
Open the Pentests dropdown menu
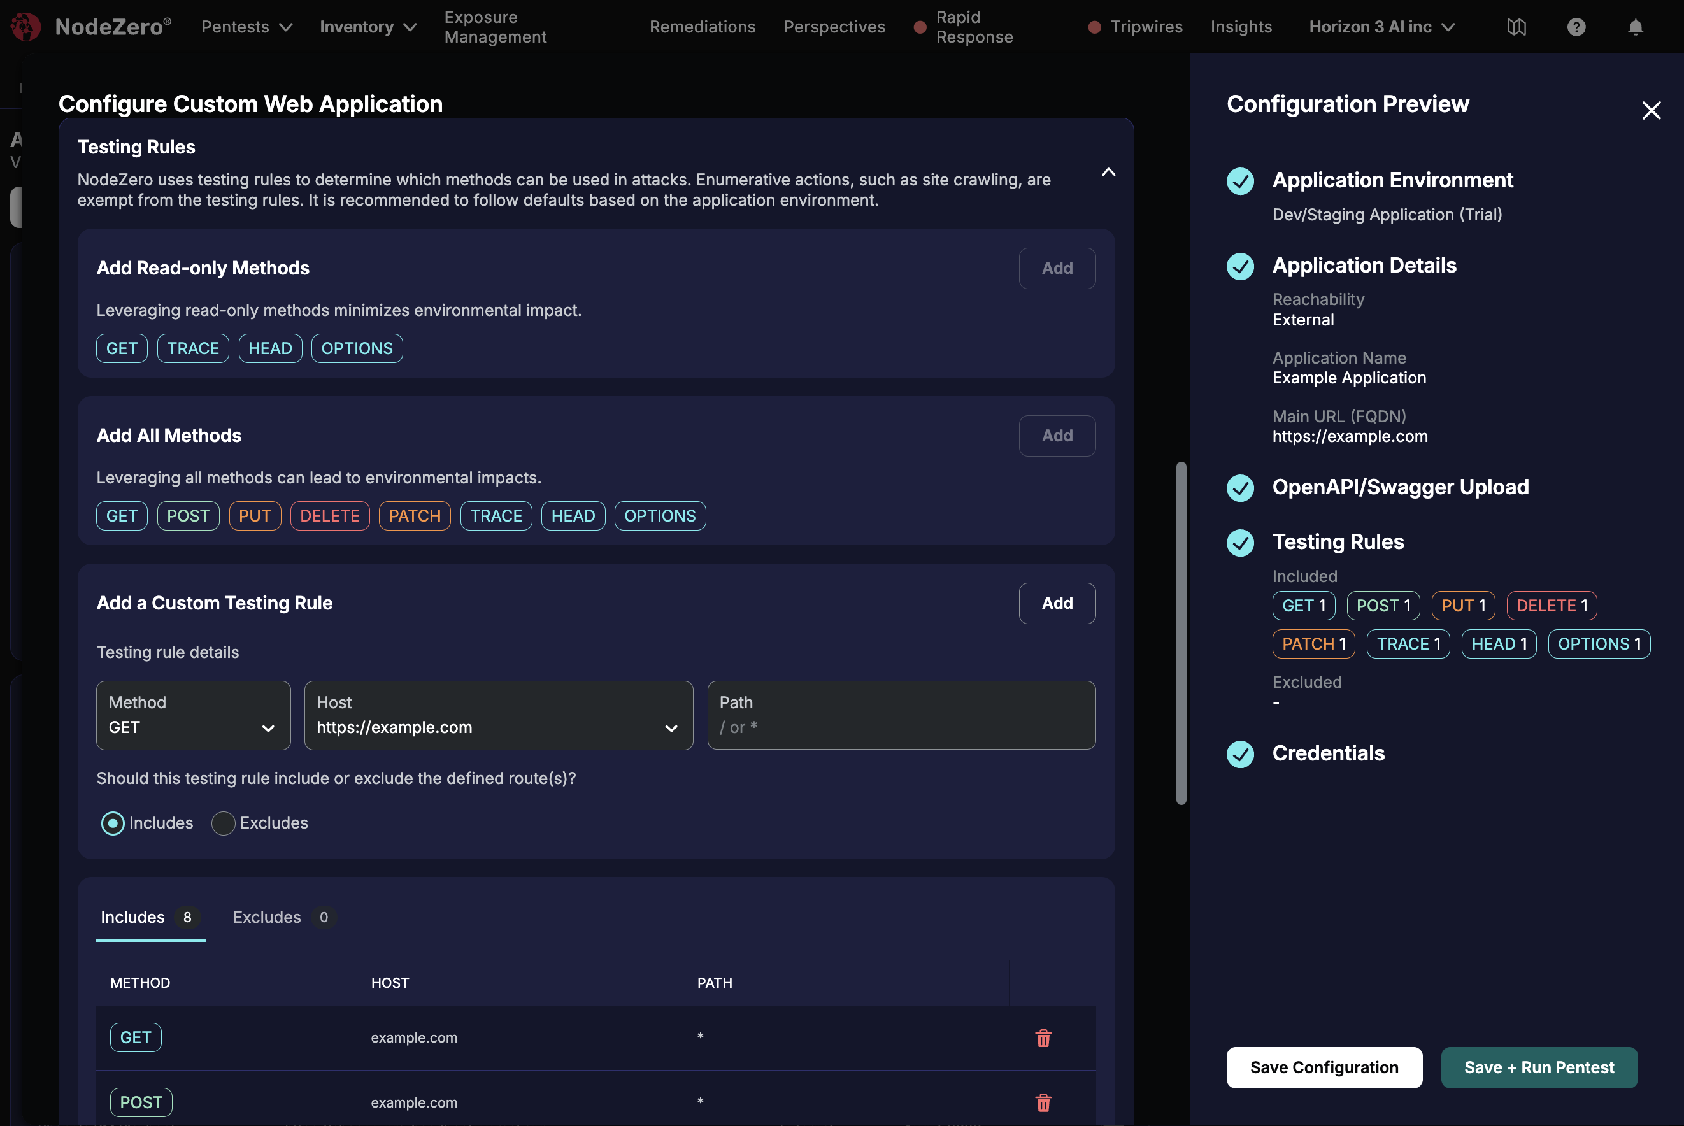pyautogui.click(x=246, y=27)
